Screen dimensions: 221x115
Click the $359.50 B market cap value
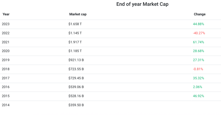pyautogui.click(x=76, y=105)
